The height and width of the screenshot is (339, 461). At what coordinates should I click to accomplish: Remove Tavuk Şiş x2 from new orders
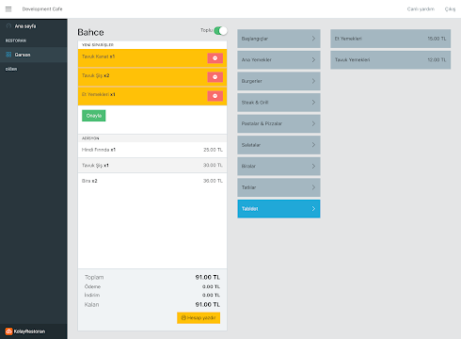click(215, 77)
